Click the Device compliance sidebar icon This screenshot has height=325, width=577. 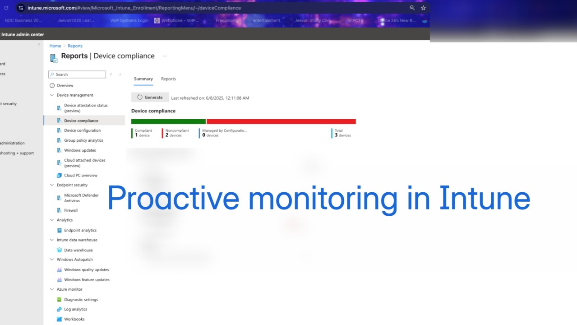click(x=59, y=121)
